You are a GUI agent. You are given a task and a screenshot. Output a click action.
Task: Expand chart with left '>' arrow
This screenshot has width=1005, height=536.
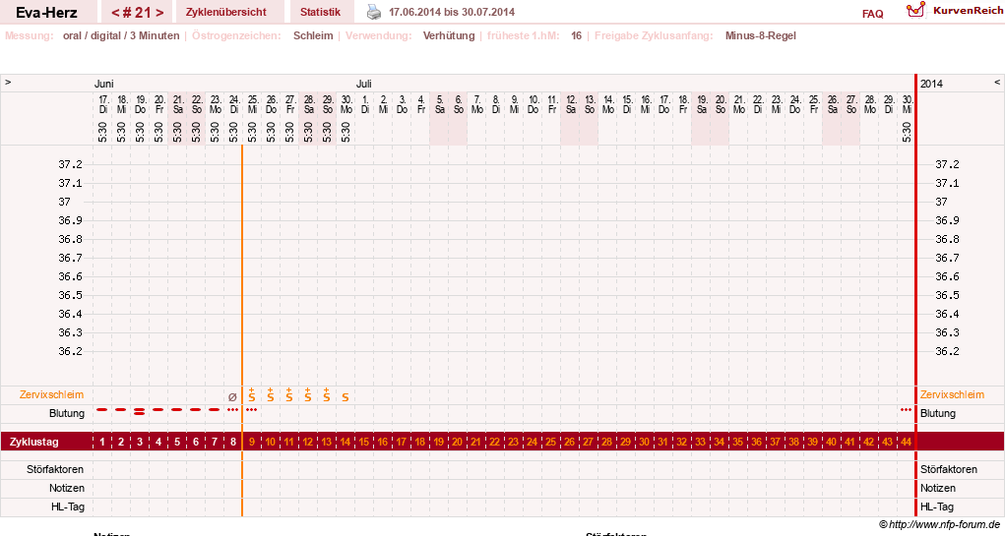coord(8,83)
